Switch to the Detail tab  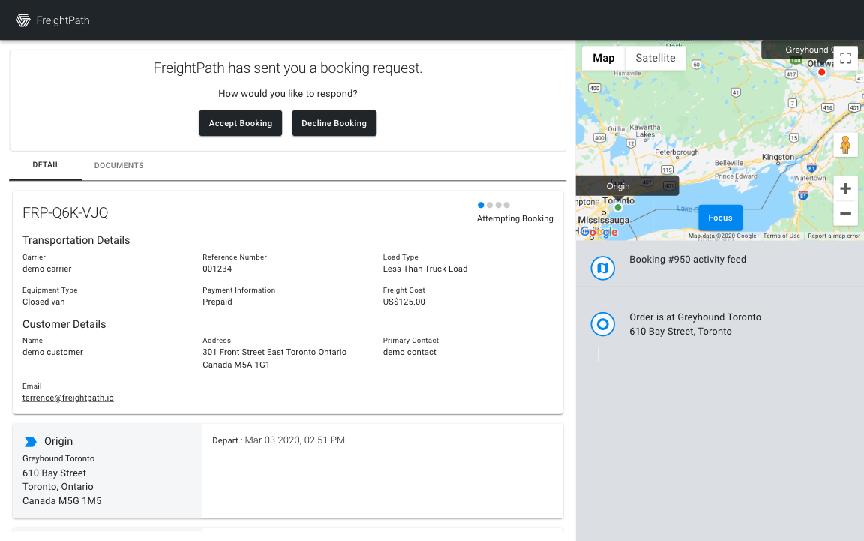pyautogui.click(x=46, y=165)
